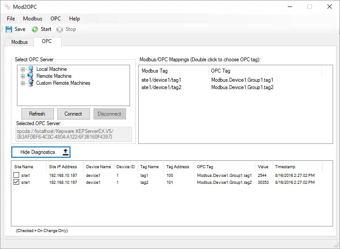Click the window resize grip at bottom corner
Screen dimensions: 340x249
[x=336, y=245]
